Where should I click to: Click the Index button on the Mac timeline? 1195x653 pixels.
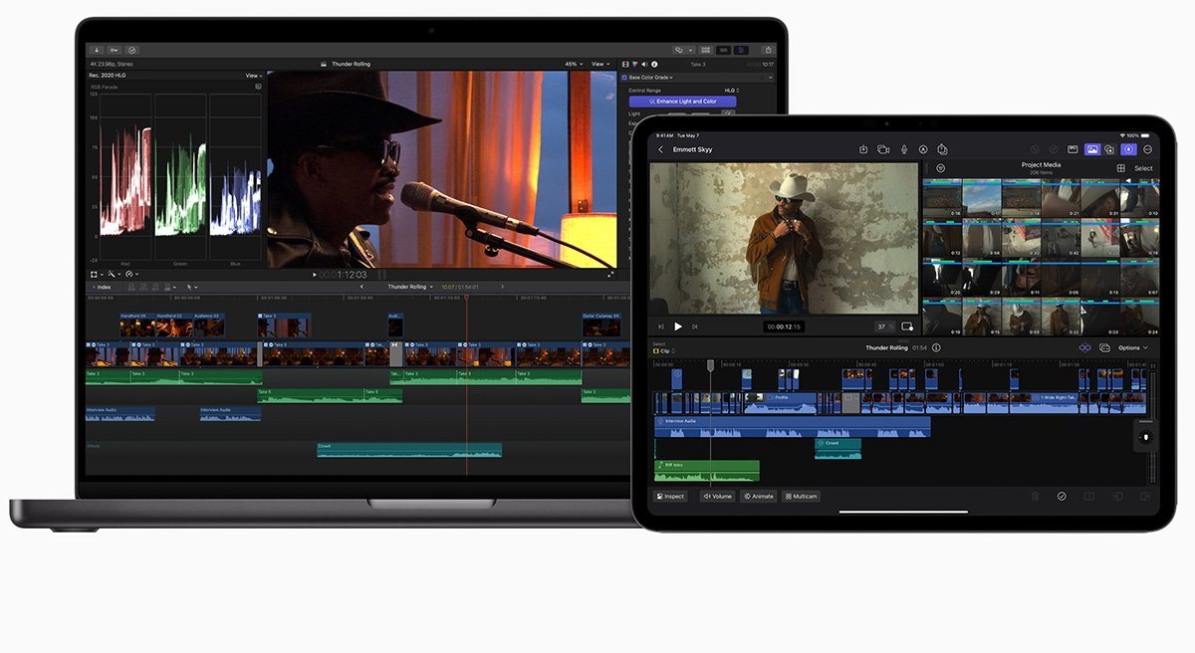tap(102, 287)
